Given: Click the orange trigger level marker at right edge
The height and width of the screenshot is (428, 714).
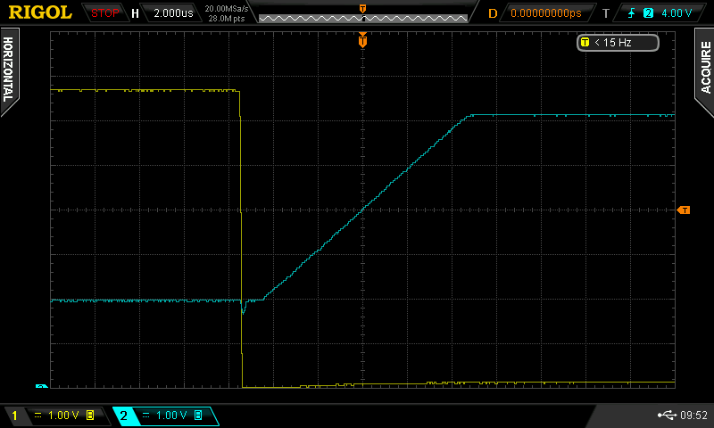Looking at the screenshot, I should tap(684, 210).
